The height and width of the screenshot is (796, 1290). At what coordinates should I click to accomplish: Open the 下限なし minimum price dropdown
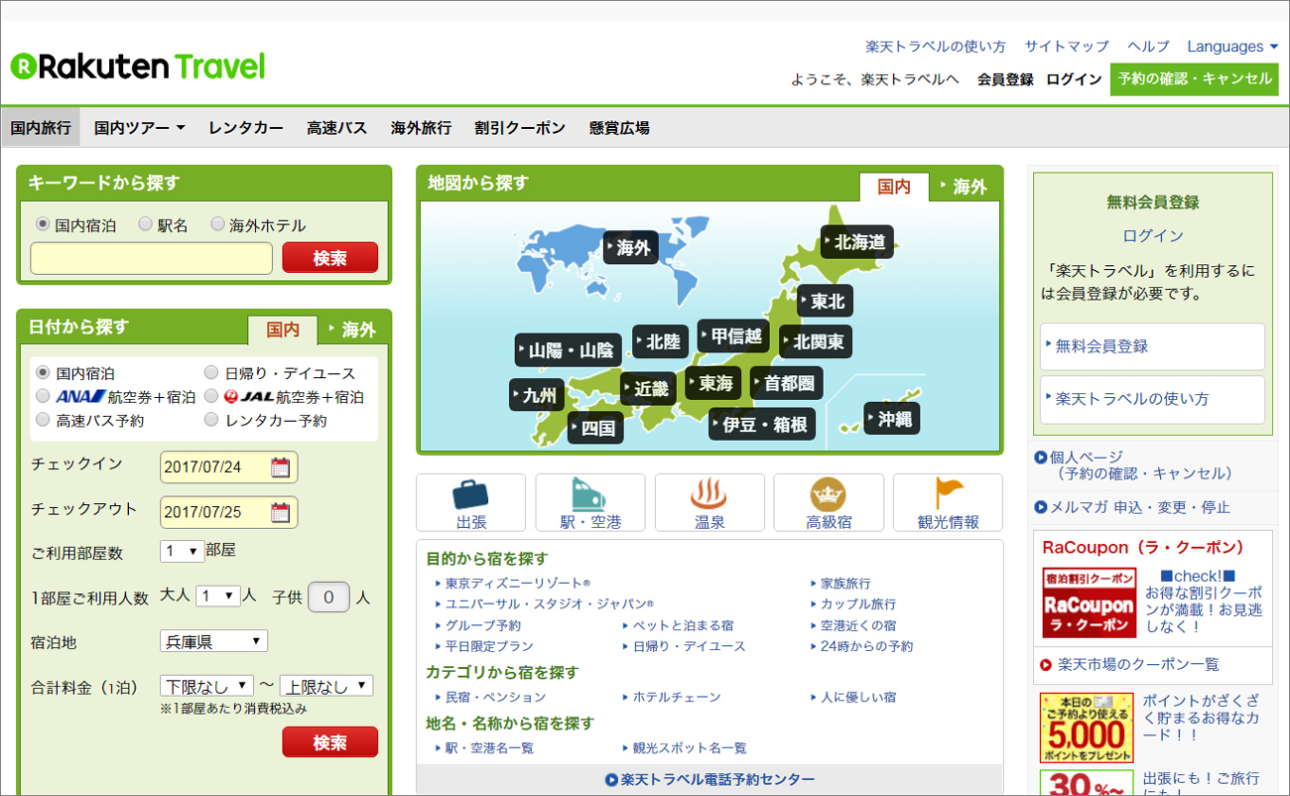coord(206,686)
